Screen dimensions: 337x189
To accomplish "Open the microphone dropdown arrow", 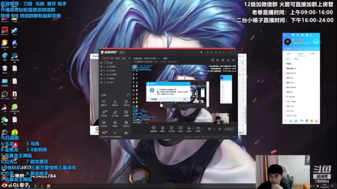I will coord(193,129).
